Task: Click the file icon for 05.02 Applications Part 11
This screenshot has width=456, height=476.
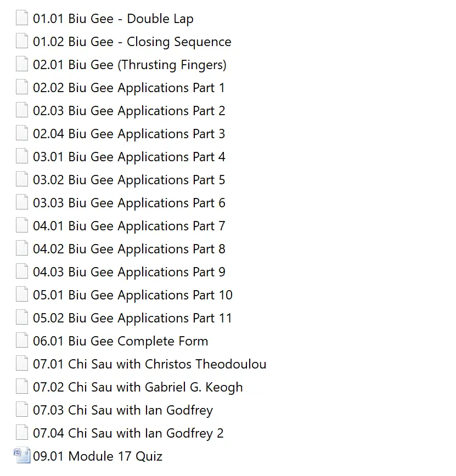Action: pos(22,318)
